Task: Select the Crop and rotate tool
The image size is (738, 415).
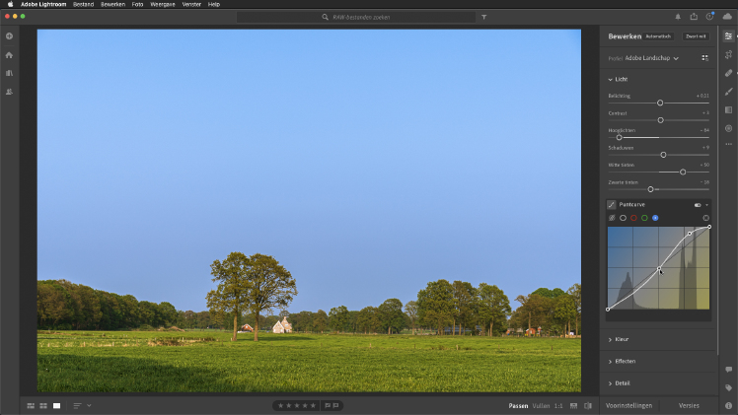Action: click(728, 55)
